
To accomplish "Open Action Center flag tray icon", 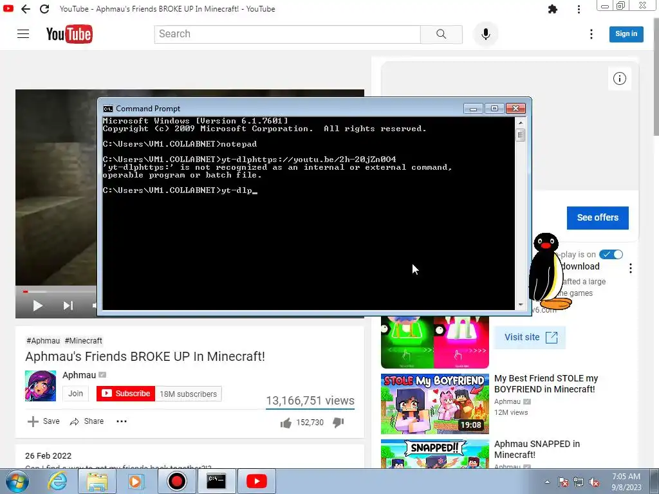I will [x=563, y=482].
